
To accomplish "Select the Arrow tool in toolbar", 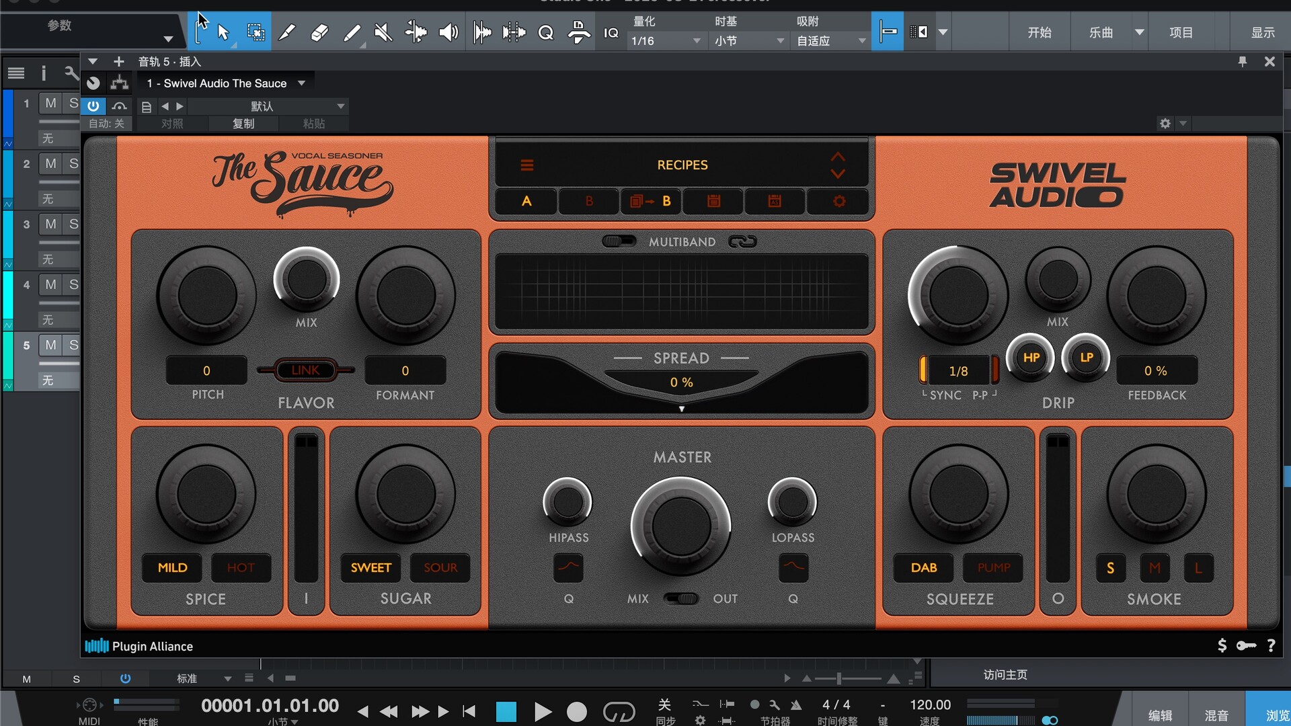I will tap(223, 32).
